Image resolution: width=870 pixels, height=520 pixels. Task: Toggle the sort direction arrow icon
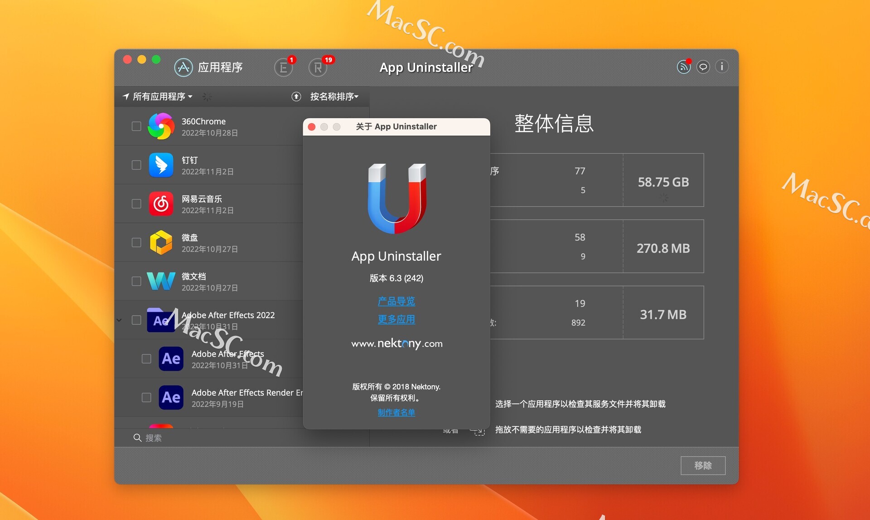[296, 97]
